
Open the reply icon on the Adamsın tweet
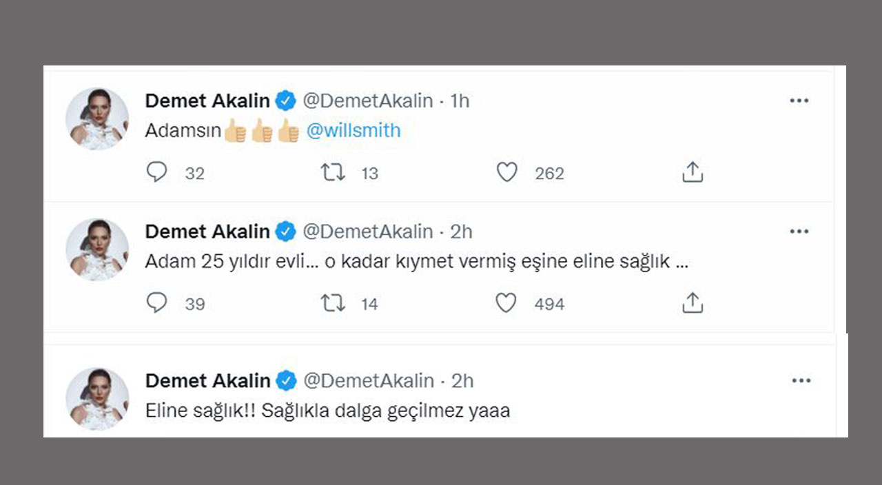(157, 173)
